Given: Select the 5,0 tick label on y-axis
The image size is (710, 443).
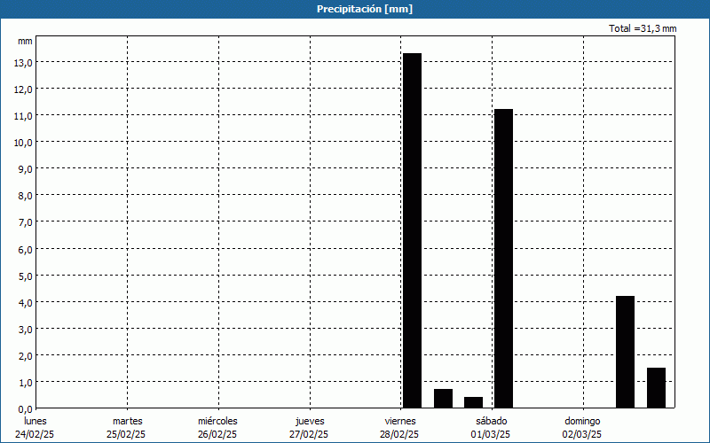Looking at the screenshot, I should tap(24, 276).
